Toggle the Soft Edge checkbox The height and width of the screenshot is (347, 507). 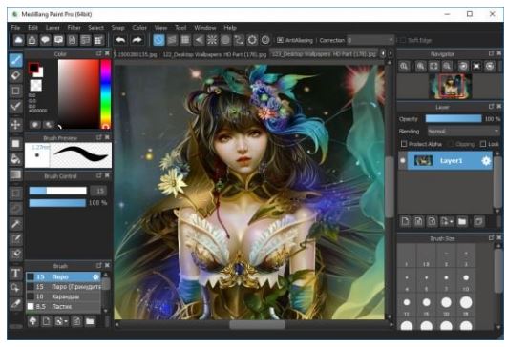(x=403, y=40)
